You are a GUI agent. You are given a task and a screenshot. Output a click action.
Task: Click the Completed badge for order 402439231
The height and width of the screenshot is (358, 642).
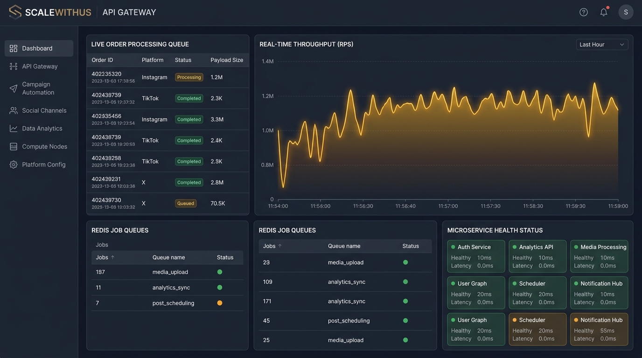click(189, 182)
